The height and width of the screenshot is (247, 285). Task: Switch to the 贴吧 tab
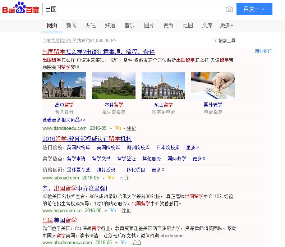(x=91, y=25)
